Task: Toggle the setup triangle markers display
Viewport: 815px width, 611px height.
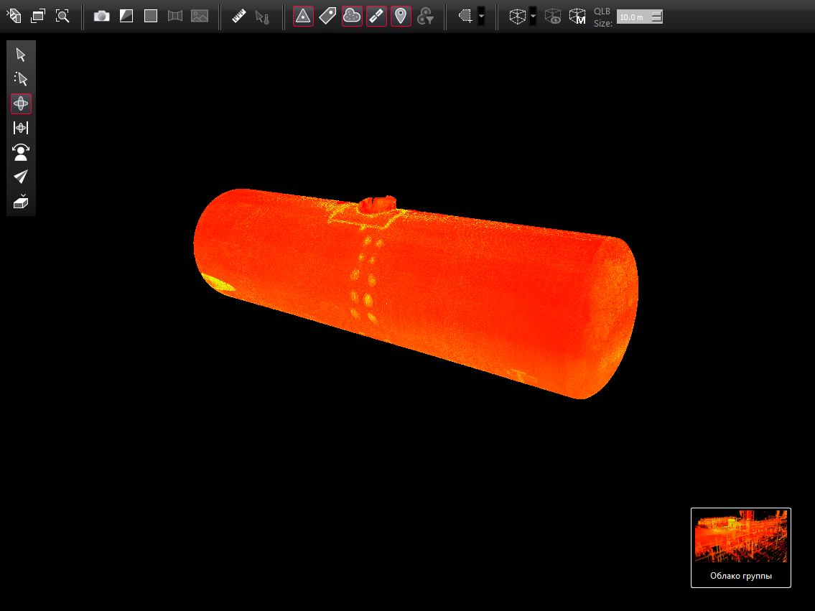Action: pyautogui.click(x=303, y=16)
